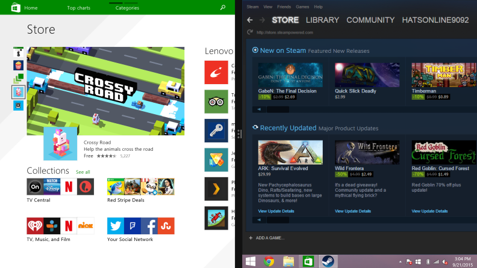
Task: Click Recently Updated scrollbar thumb
Action: [x=278, y=220]
